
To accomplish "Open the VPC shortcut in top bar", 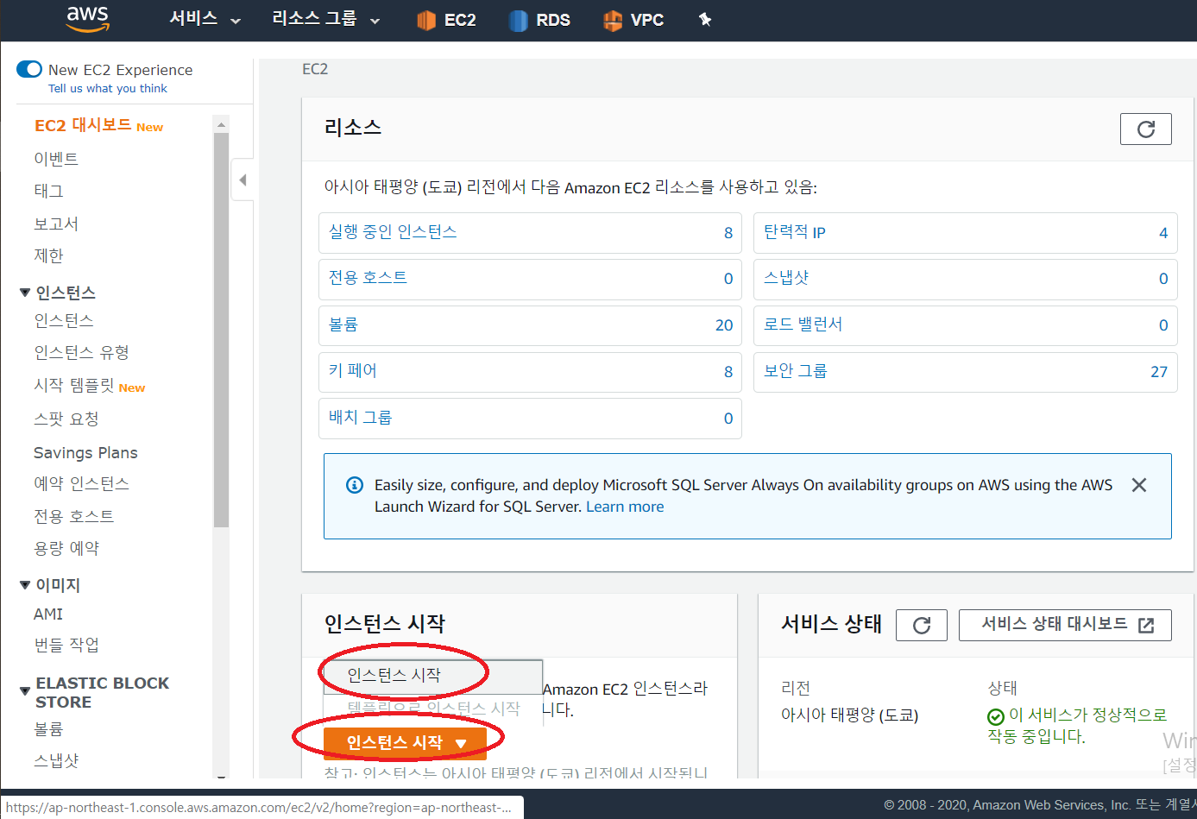I will [633, 20].
